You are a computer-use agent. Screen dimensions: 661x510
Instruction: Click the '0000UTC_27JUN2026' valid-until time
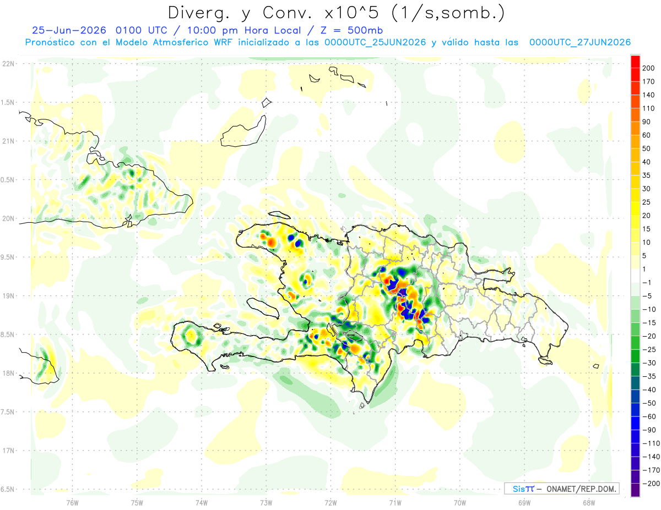point(580,42)
